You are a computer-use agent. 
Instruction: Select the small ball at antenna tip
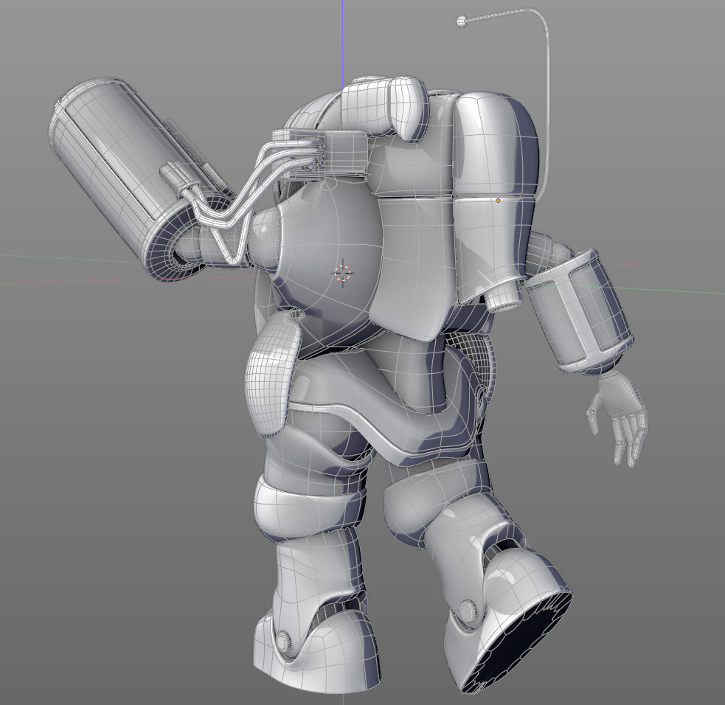pyautogui.click(x=462, y=21)
